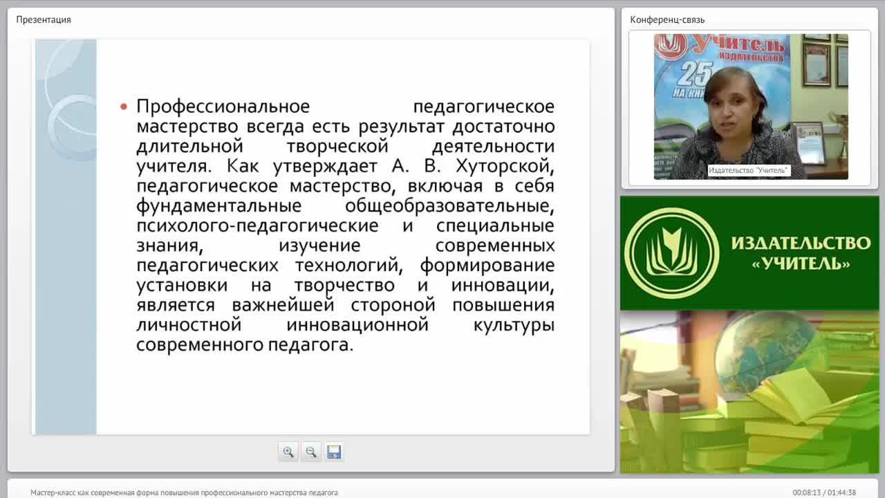Click the presenter webcam video
This screenshot has height=498, width=885.
pos(751,107)
